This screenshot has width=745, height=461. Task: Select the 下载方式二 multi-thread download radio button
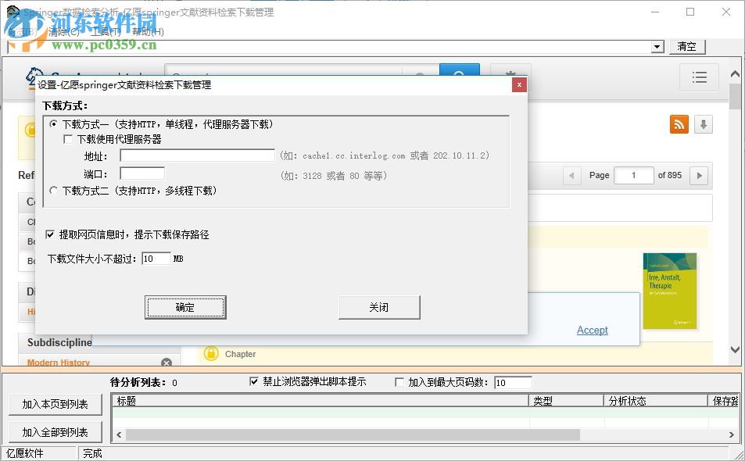tap(54, 191)
